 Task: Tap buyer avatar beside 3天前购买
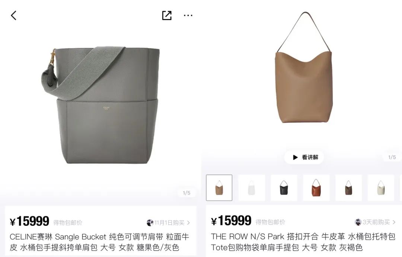pos(358,222)
